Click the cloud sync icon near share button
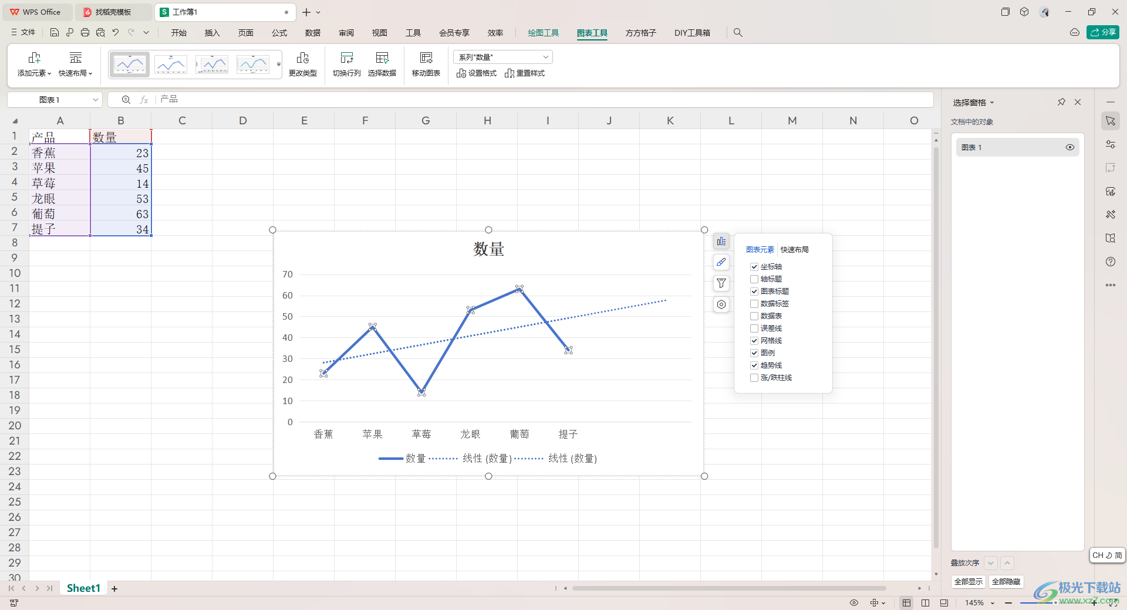Viewport: 1127px width, 610px height. [1075, 33]
